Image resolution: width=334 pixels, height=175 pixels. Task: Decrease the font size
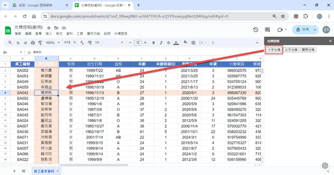pos(130,43)
